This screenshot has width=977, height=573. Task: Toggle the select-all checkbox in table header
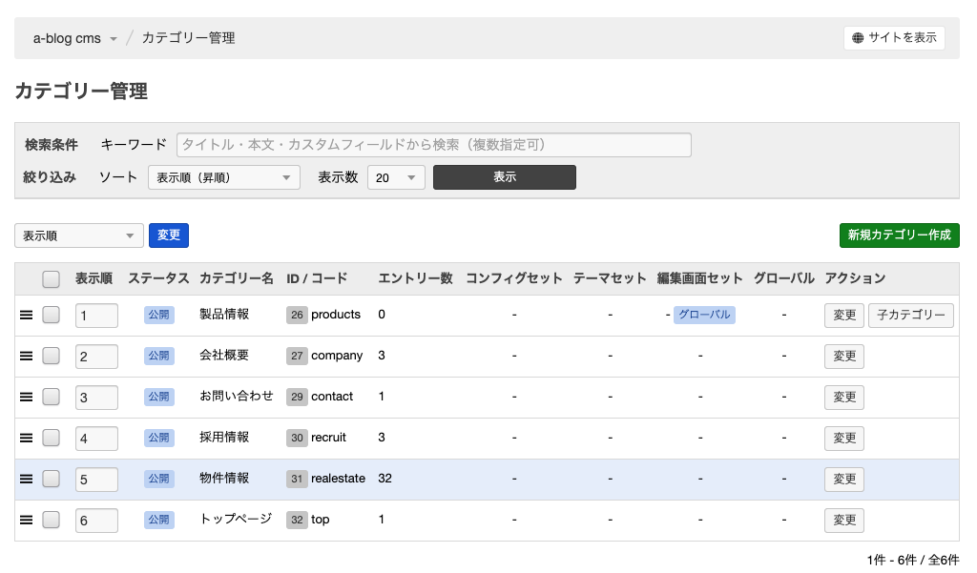(52, 278)
